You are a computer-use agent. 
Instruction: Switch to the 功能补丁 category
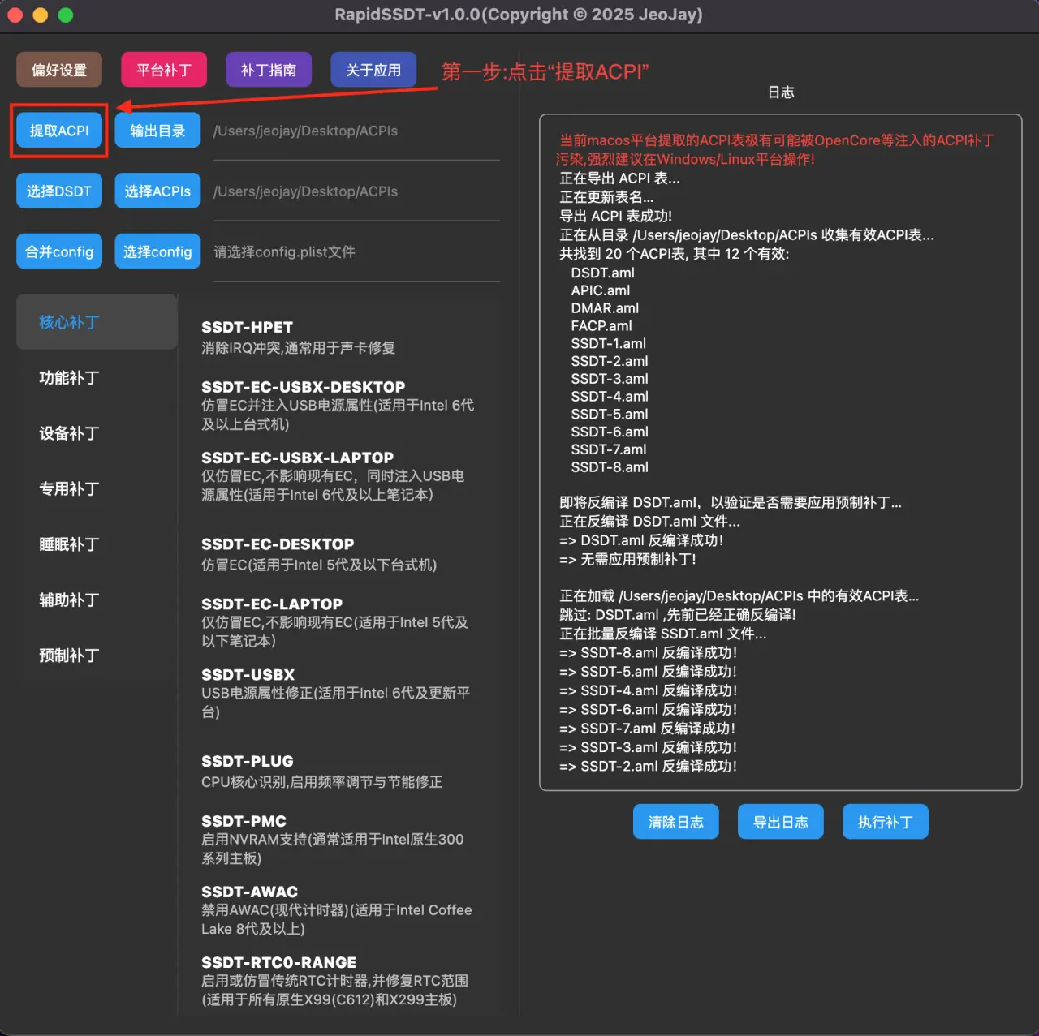point(70,378)
